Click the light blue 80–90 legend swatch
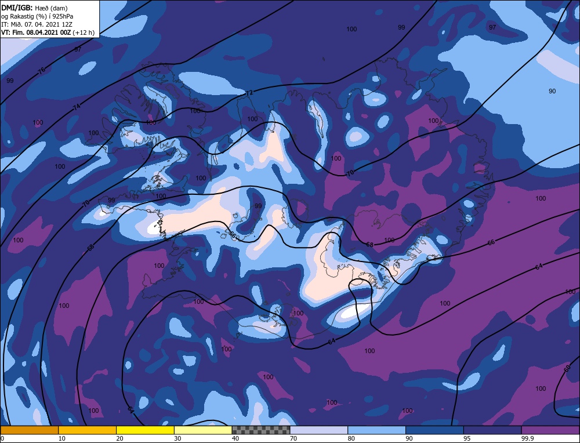This screenshot has height=443, width=580. point(376,430)
